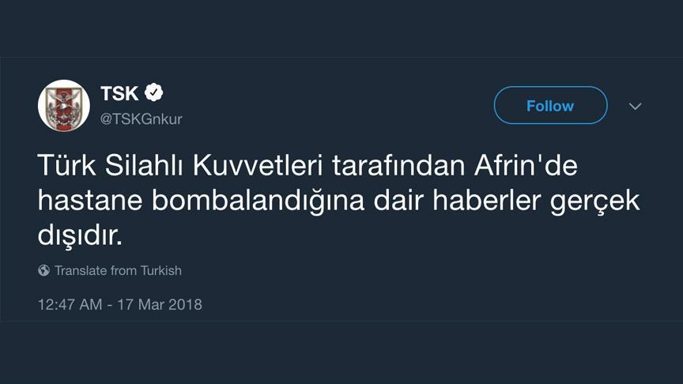Open the TSK profile avatar
This screenshot has height=384, width=683.
[x=64, y=105]
